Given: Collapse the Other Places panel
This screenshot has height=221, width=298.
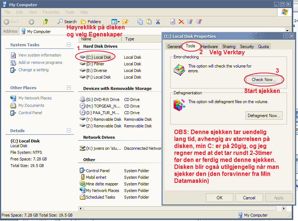Looking at the screenshot, I should (69, 87).
